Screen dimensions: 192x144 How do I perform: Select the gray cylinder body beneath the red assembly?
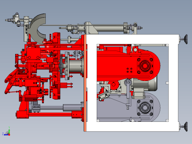tap(73, 108)
